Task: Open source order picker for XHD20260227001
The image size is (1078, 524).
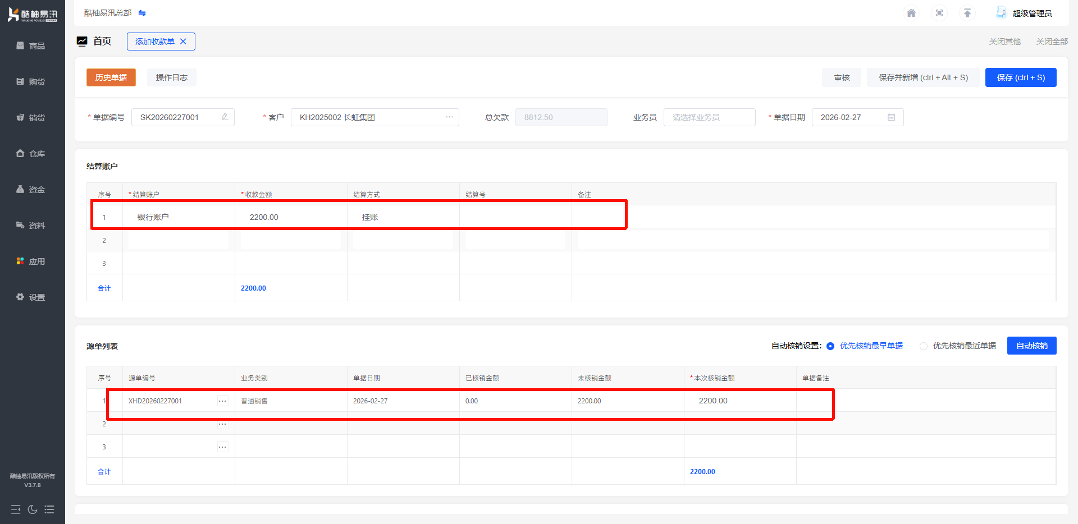Action: pos(223,401)
